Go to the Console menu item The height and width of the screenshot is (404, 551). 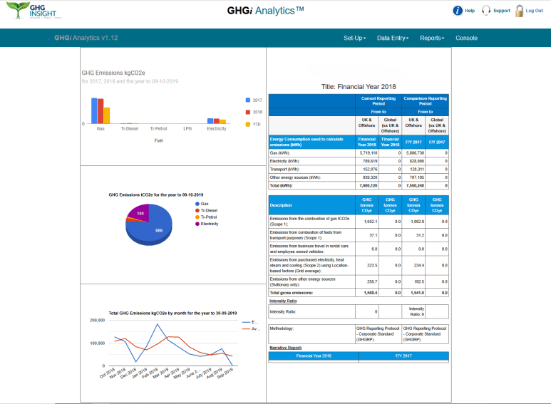click(466, 38)
